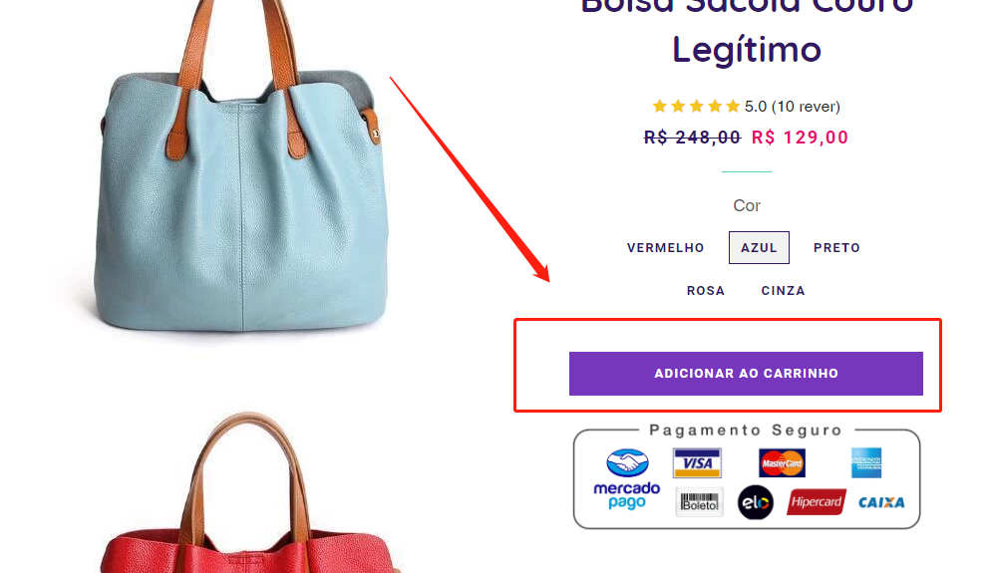Click the five-star rating stars
This screenshot has width=992, height=573.
(x=696, y=107)
